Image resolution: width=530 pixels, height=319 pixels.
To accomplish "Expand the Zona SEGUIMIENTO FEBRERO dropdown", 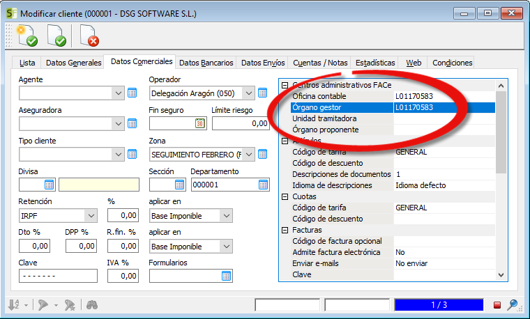I will [249, 155].
